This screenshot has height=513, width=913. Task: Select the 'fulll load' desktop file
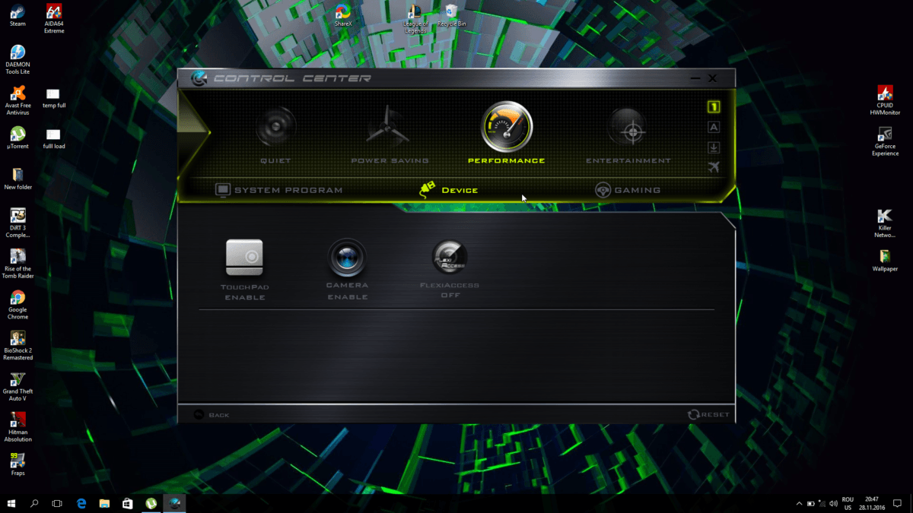tap(54, 138)
